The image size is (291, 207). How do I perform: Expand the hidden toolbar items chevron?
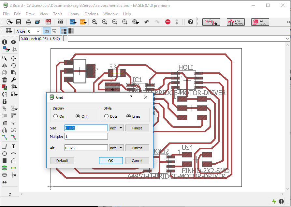click(289, 22)
